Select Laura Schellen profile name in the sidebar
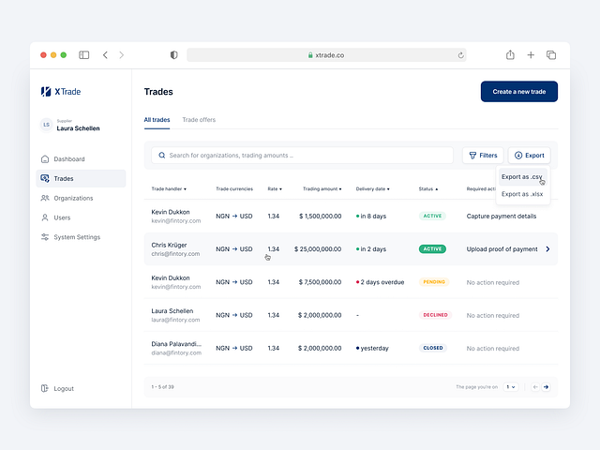Image resolution: width=600 pixels, height=450 pixels. point(78,128)
